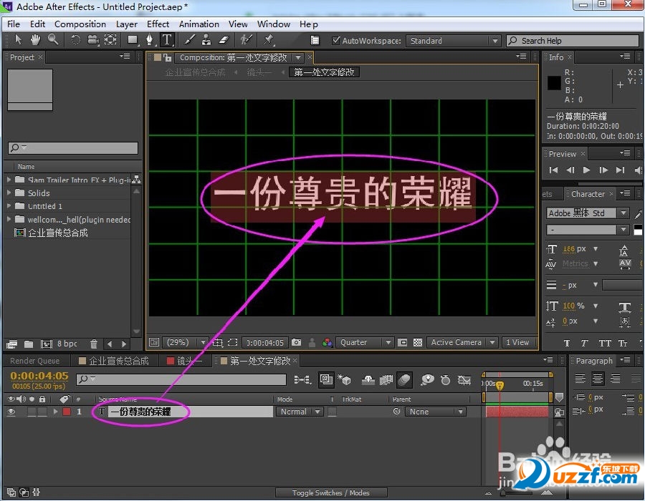645x501 pixels.
Task: Open layer Parent None dropdown
Action: [x=435, y=412]
